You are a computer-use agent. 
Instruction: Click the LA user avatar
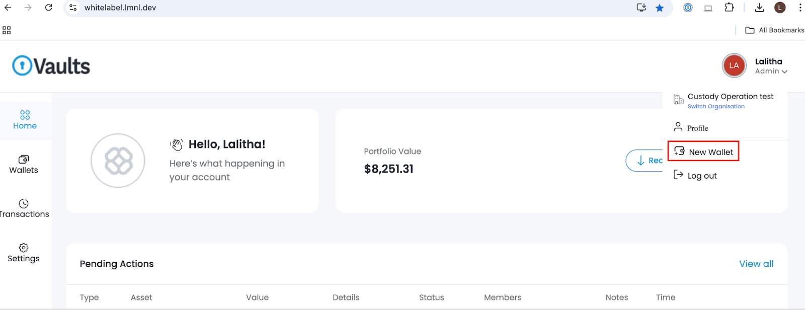click(734, 65)
